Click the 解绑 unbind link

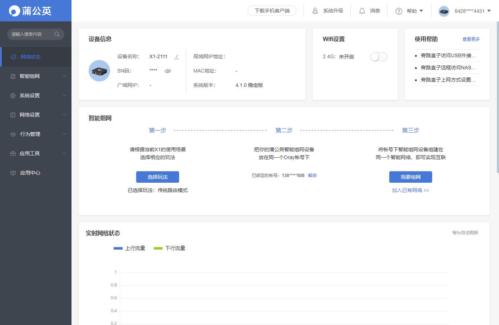click(x=312, y=176)
